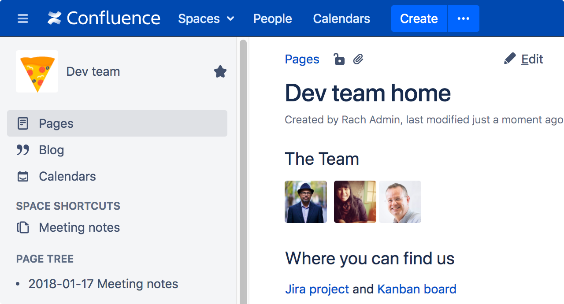Open the sidebar Calendars item

(67, 176)
